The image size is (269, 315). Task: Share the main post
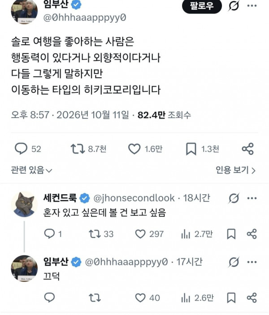248,149
